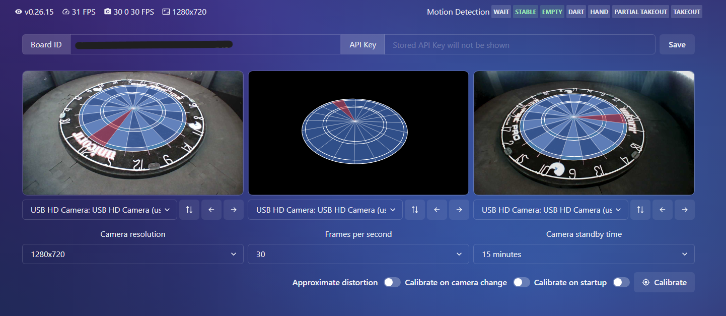Click the resolution icon beside 1280x720 in header

[x=166, y=12]
